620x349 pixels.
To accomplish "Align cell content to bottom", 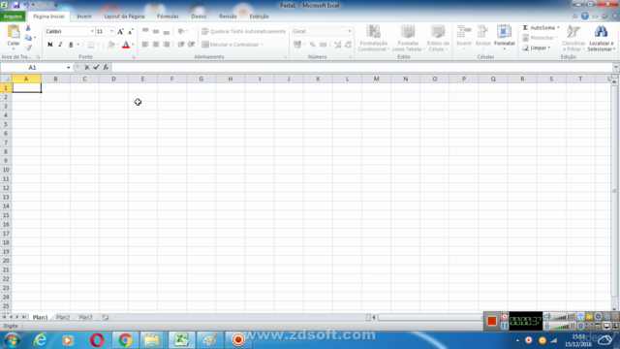I will (x=166, y=31).
